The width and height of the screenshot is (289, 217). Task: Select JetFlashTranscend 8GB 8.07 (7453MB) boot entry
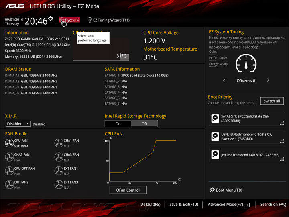(x=247, y=155)
